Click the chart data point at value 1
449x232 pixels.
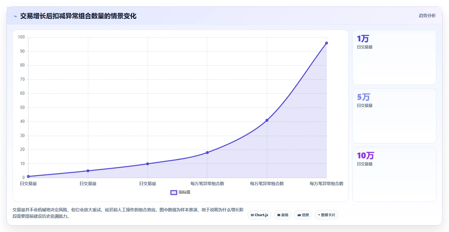(28, 176)
